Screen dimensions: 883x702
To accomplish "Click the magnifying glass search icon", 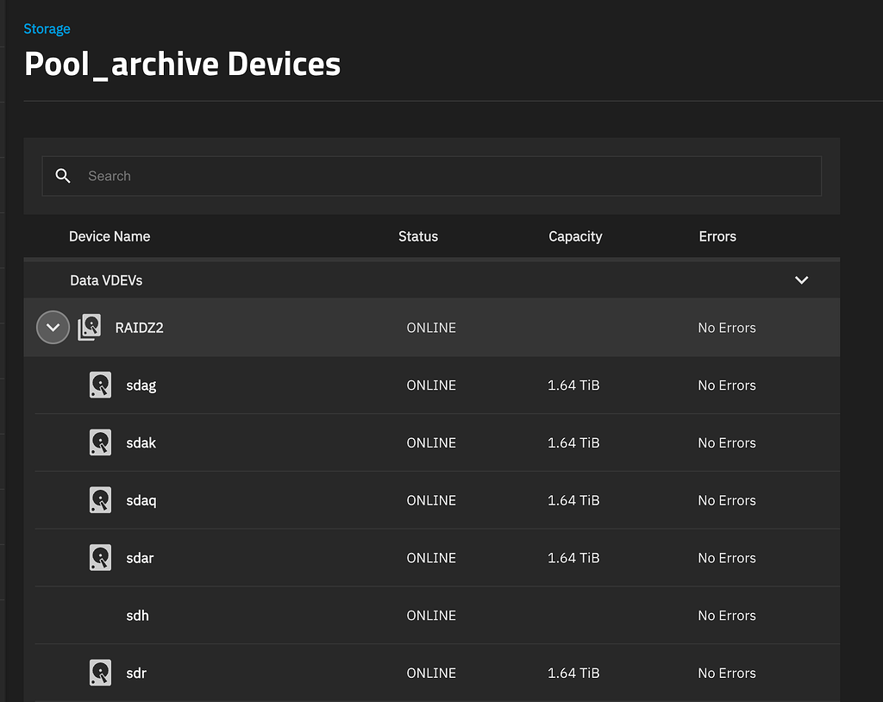I will [x=62, y=175].
